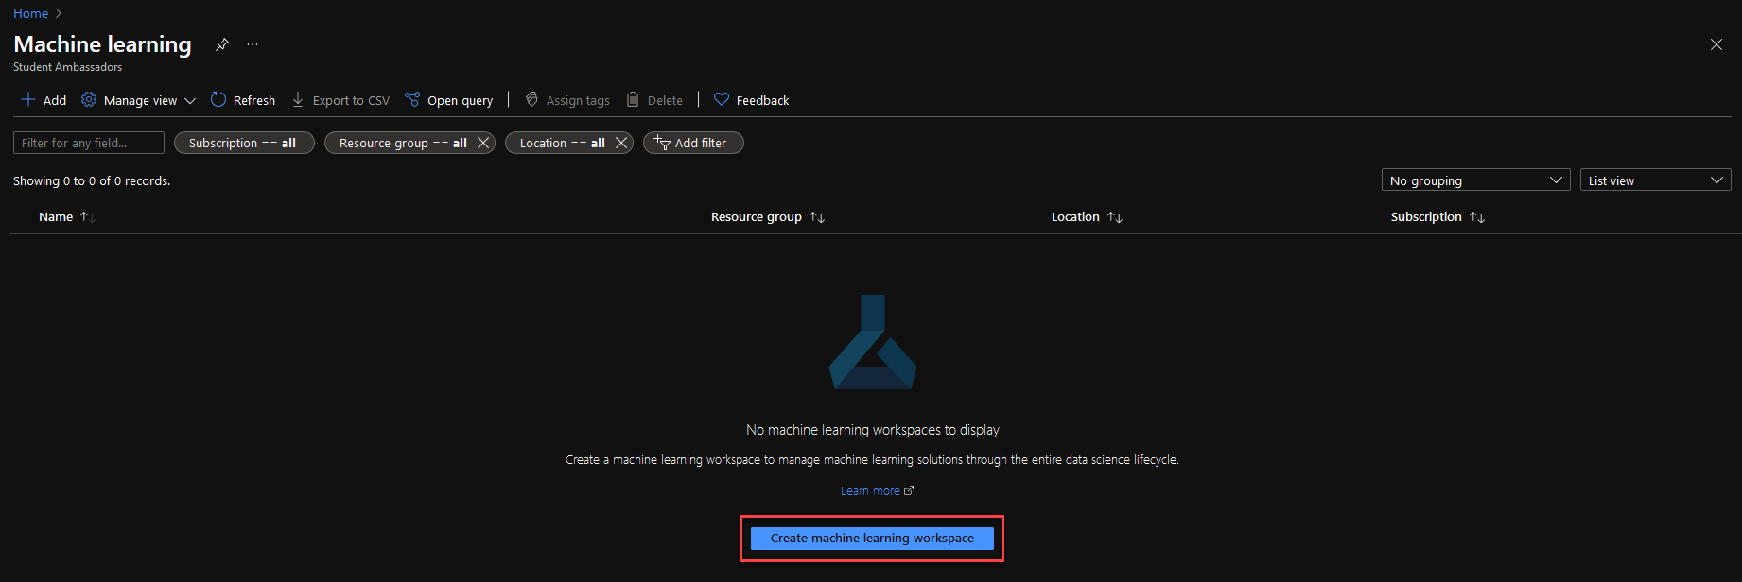Focus the Filter for any field box

tap(89, 143)
